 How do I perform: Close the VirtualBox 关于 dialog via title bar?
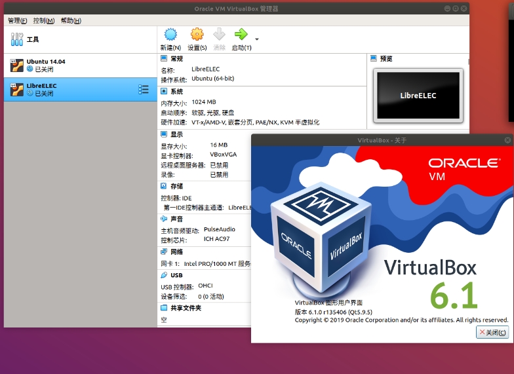point(507,140)
